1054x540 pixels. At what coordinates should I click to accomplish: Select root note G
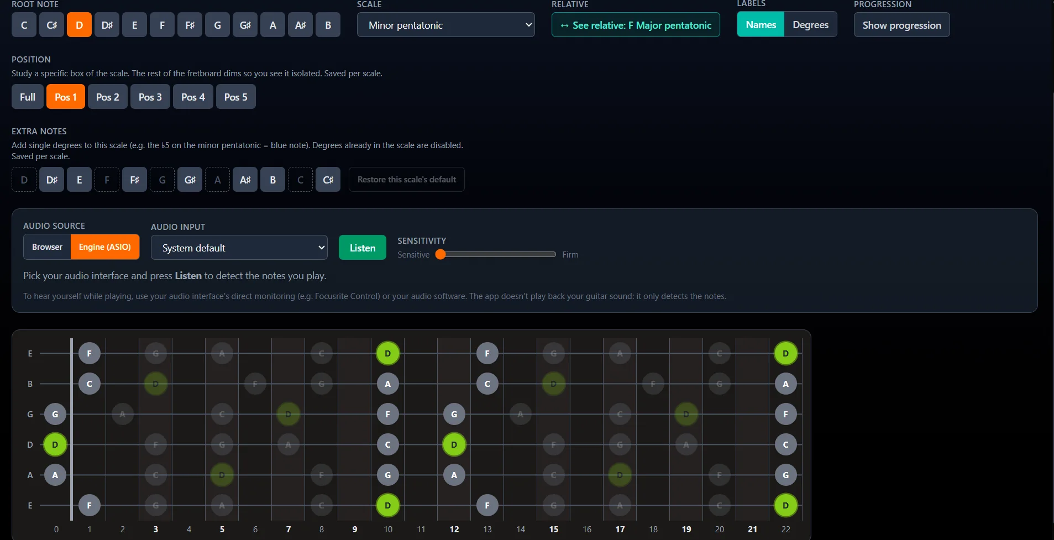pos(217,25)
